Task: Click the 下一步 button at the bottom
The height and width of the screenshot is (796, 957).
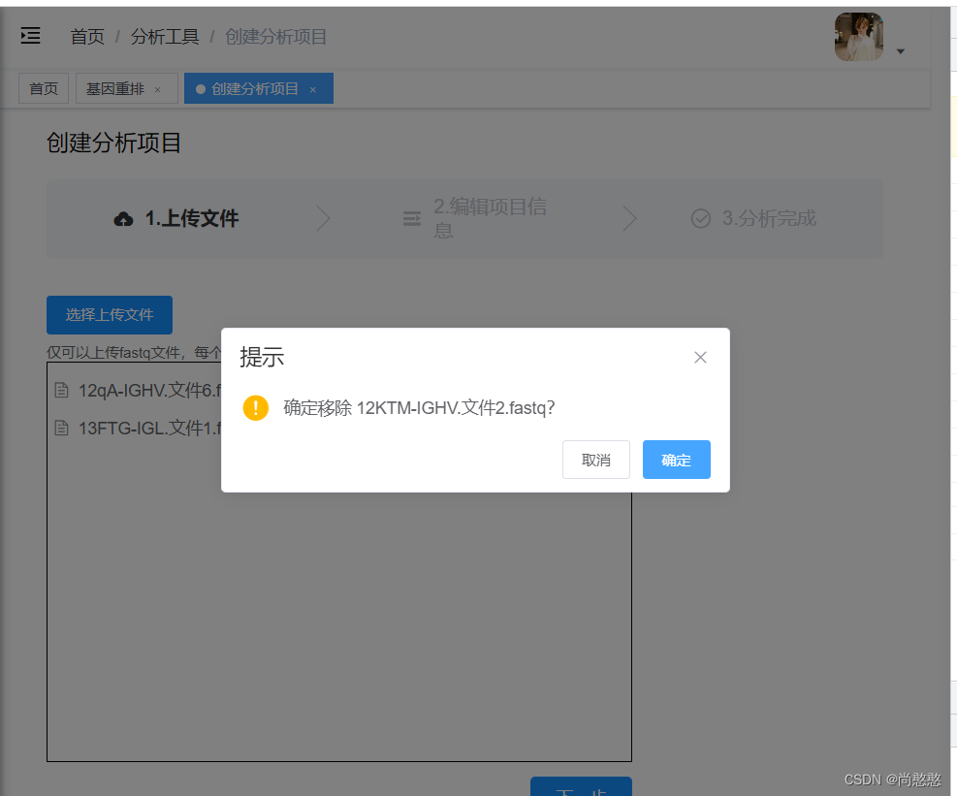Action: coord(581,787)
